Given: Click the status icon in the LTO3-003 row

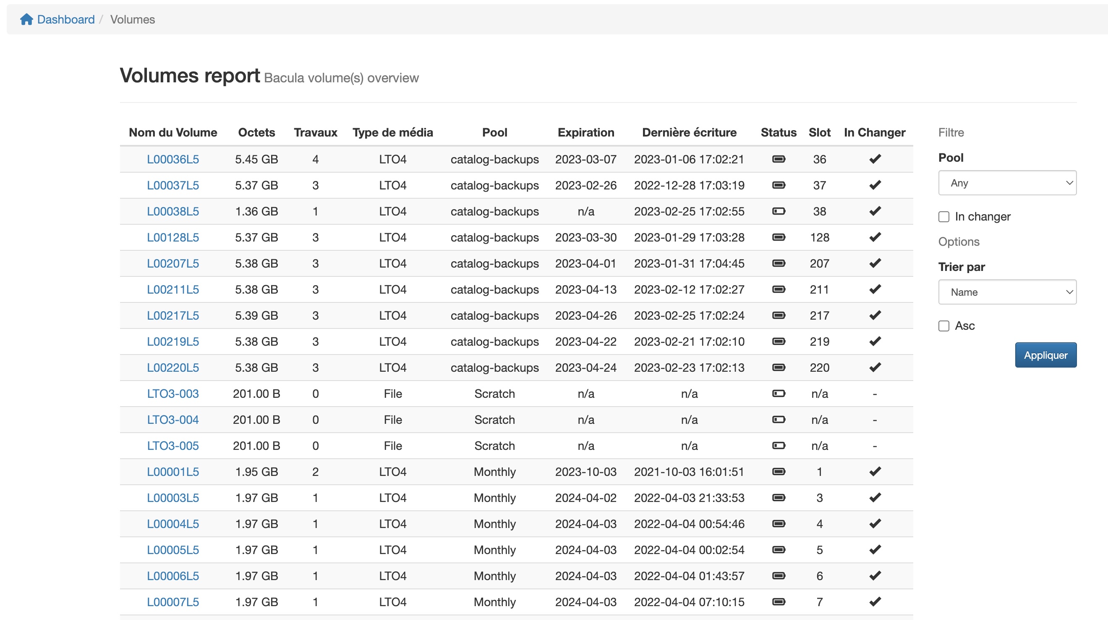Looking at the screenshot, I should pos(778,394).
